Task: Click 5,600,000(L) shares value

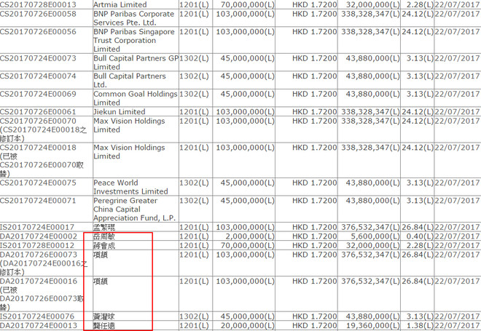Action: pyautogui.click(x=375, y=236)
